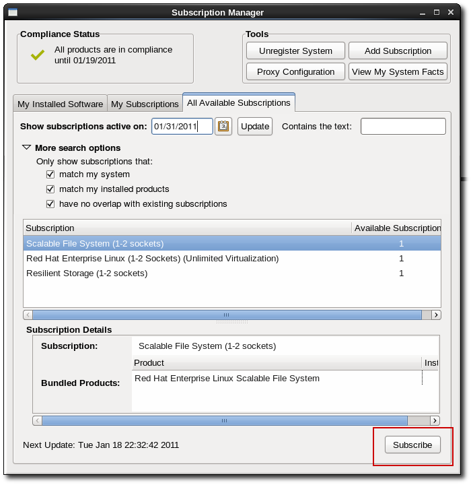This screenshot has height=485, width=471.
Task: Open the calendar date picker icon
Action: pyautogui.click(x=223, y=126)
